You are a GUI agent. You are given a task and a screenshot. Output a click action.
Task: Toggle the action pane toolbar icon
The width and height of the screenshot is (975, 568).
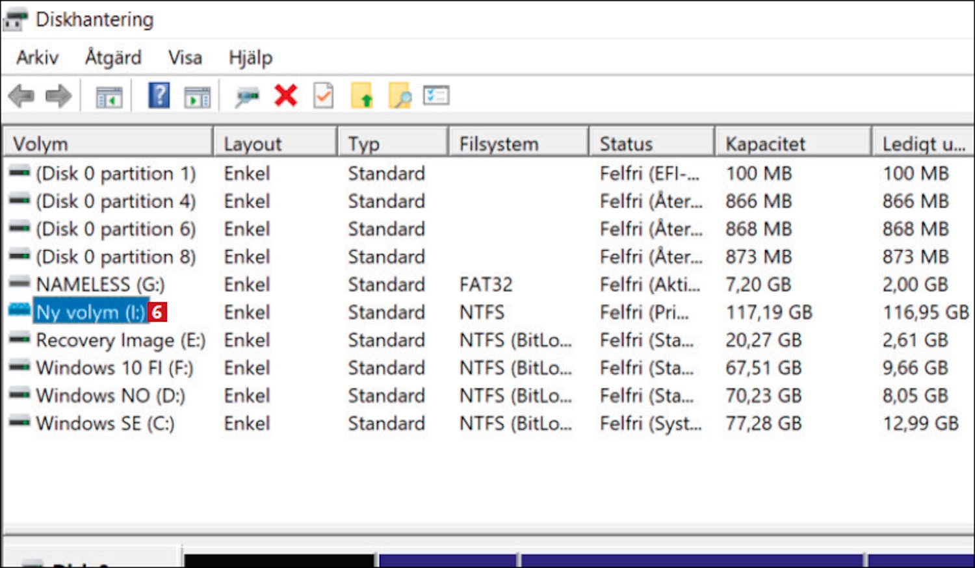(x=197, y=97)
